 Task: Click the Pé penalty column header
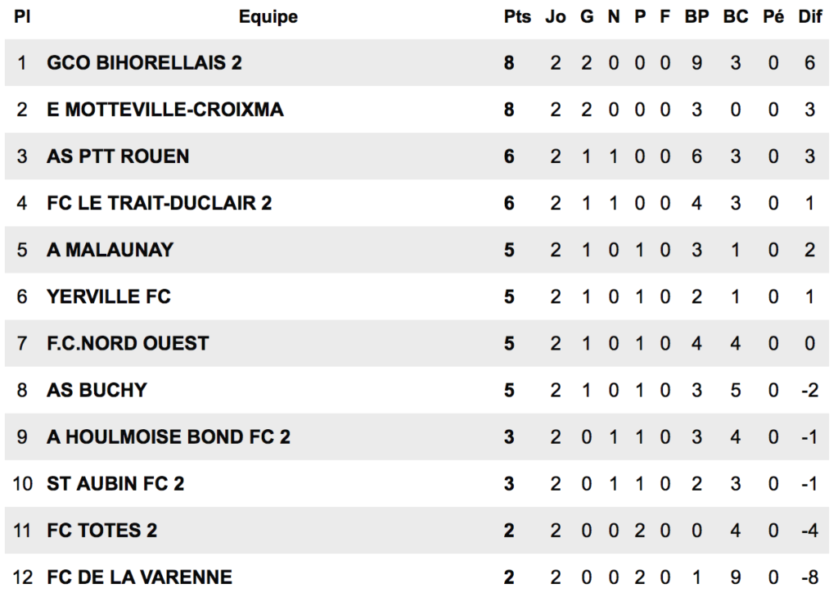pos(773,16)
